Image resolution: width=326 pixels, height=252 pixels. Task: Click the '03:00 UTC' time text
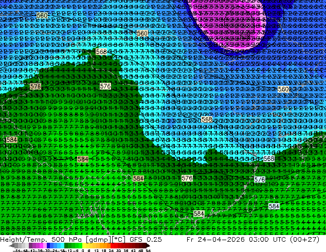point(267,240)
